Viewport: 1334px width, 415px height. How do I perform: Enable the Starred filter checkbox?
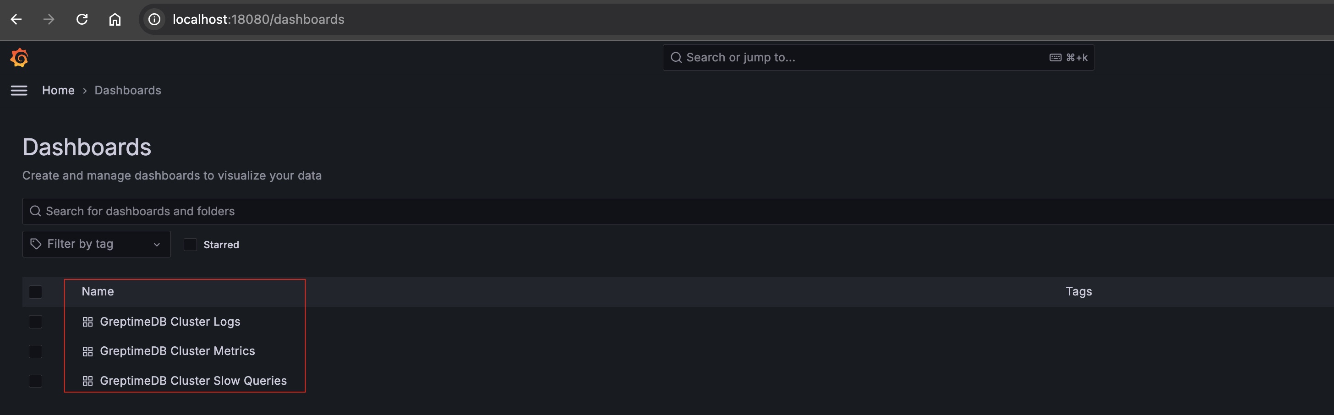190,244
